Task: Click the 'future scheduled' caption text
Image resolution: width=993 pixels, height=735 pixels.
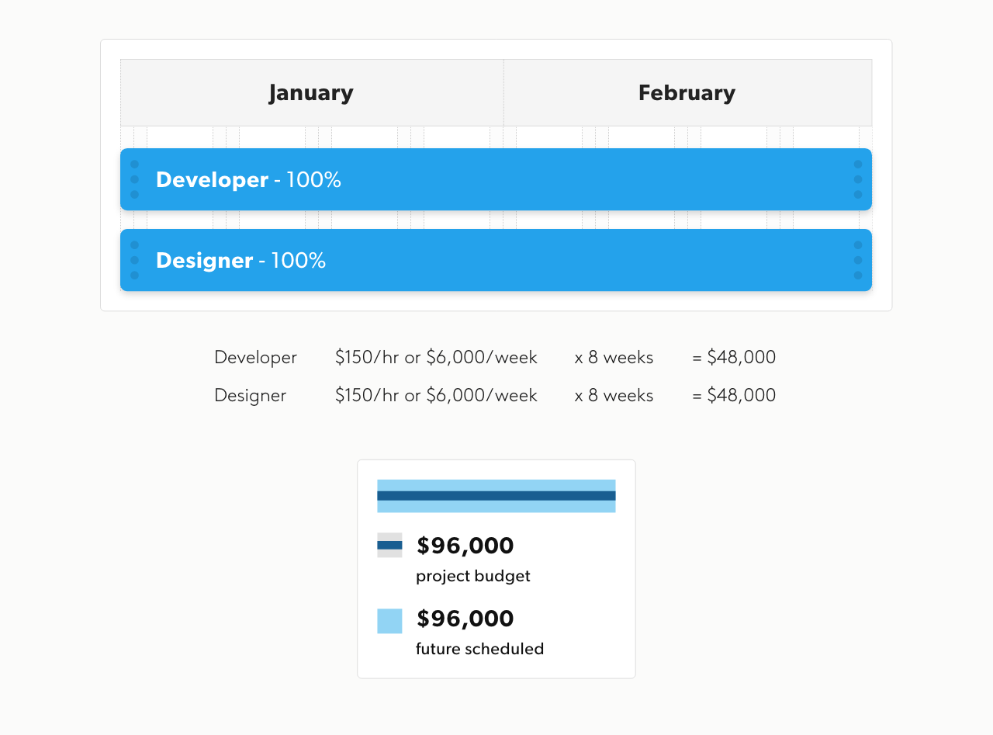Action: 479,649
